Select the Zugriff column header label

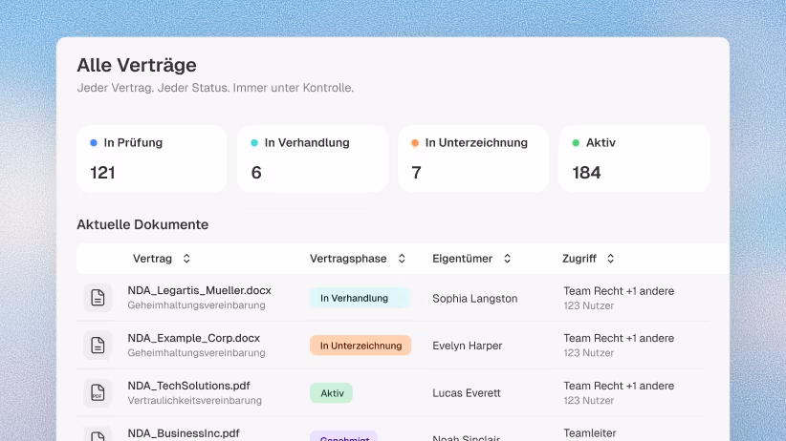579,259
